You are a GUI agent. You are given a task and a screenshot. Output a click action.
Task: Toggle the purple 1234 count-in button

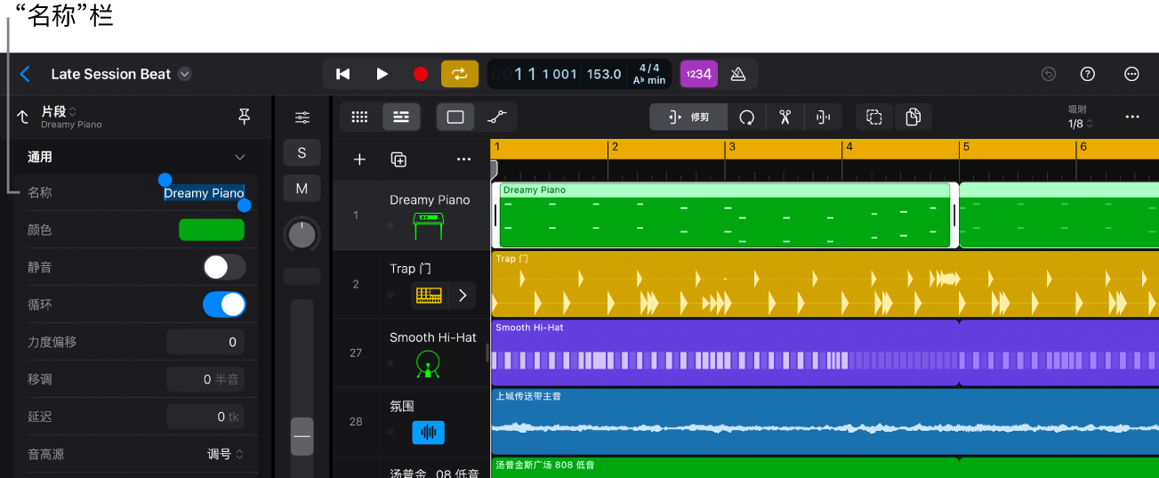tap(699, 74)
